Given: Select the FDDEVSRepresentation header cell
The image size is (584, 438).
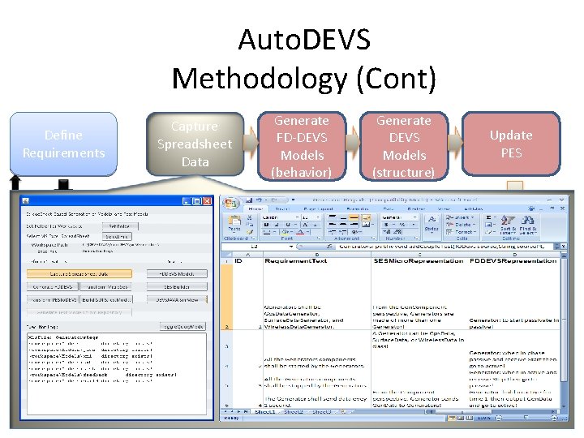Looking at the screenshot, I should click(x=513, y=261).
